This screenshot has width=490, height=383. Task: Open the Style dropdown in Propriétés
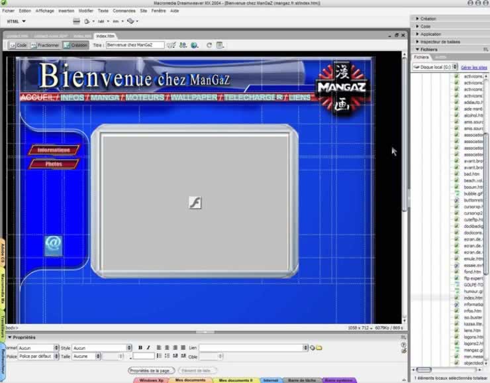tap(102, 348)
